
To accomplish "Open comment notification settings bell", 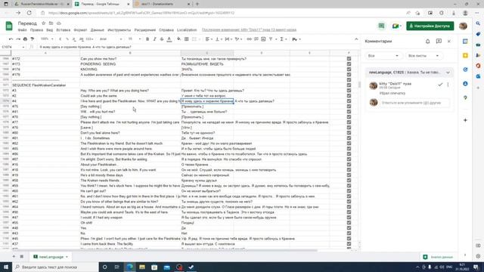I will click(x=427, y=41).
